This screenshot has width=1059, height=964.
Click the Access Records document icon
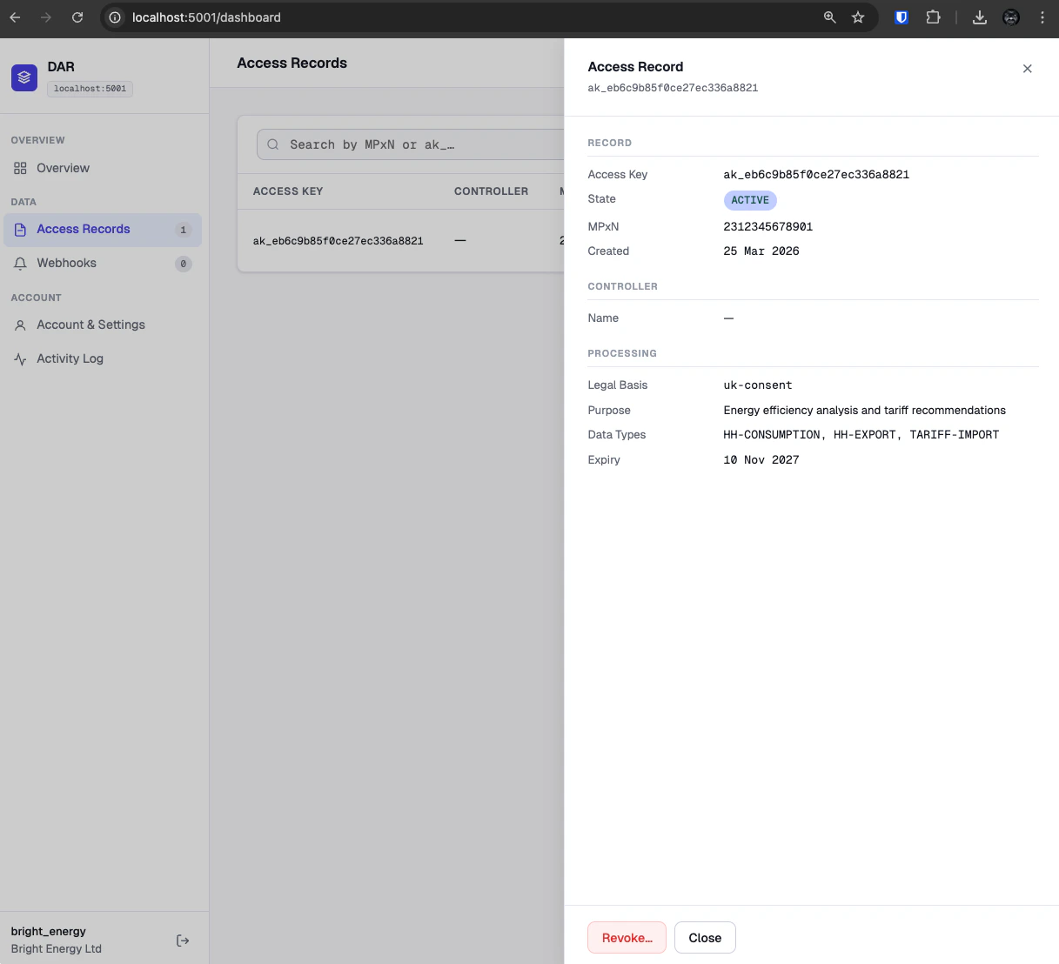[20, 230]
